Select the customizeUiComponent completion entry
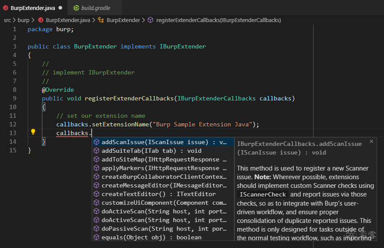 pyautogui.click(x=163, y=203)
